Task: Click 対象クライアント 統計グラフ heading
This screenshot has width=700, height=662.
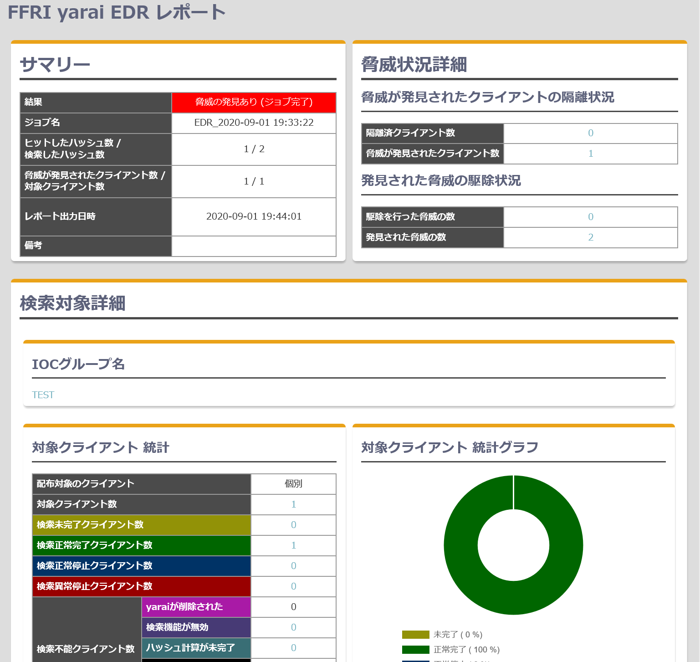Action: (450, 447)
